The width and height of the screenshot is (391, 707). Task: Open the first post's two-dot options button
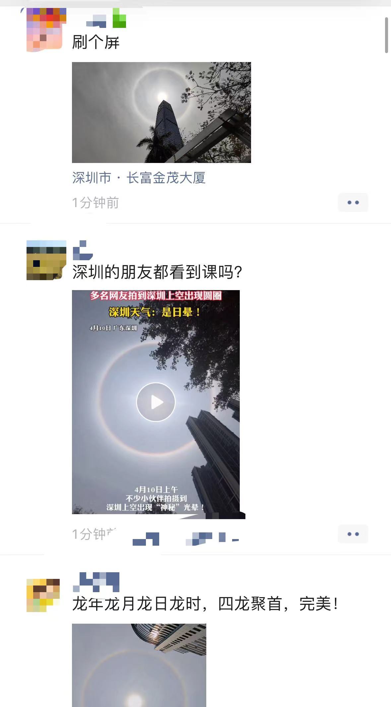click(x=353, y=202)
